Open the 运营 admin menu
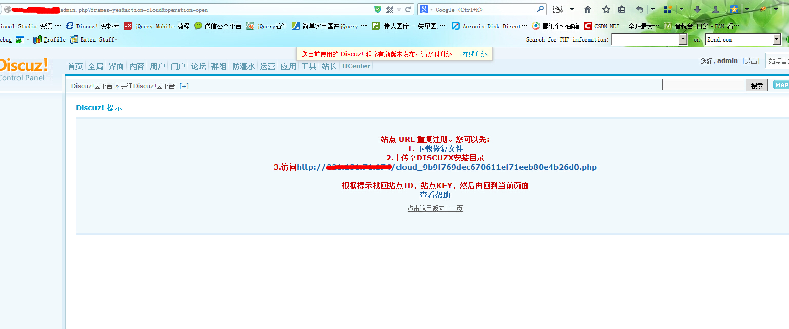789x329 pixels. point(267,66)
